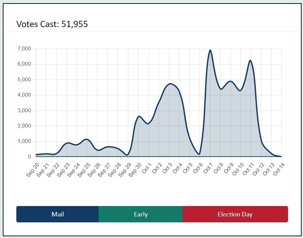Click the Sep 23 x-axis label
Image resolution: width=303 pixels, height=238 pixels.
tap(63, 170)
